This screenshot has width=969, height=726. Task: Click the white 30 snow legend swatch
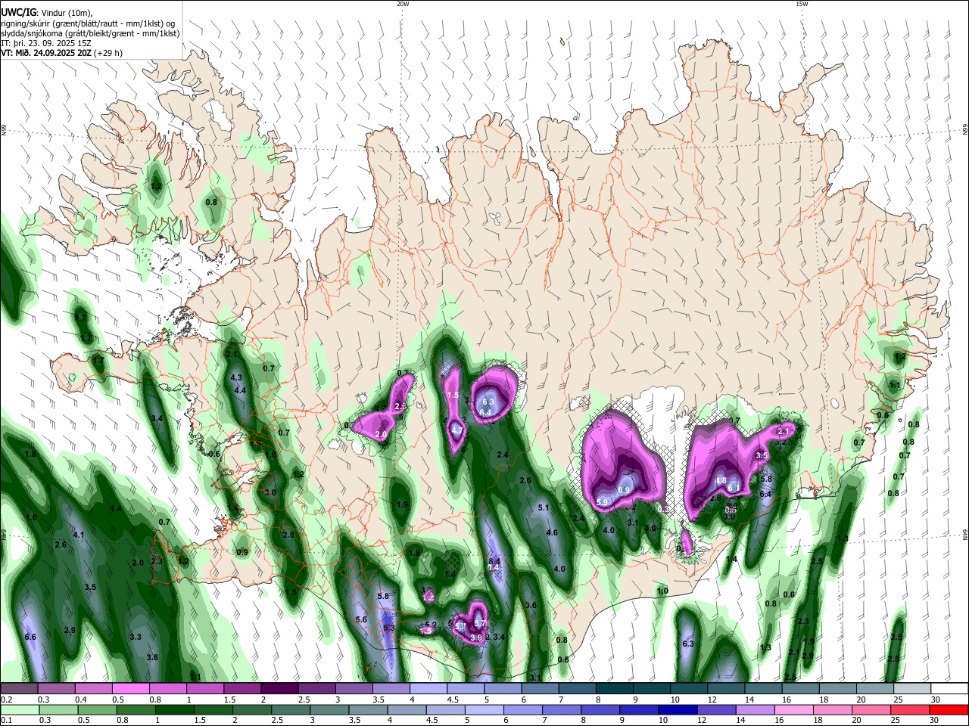pos(949,688)
